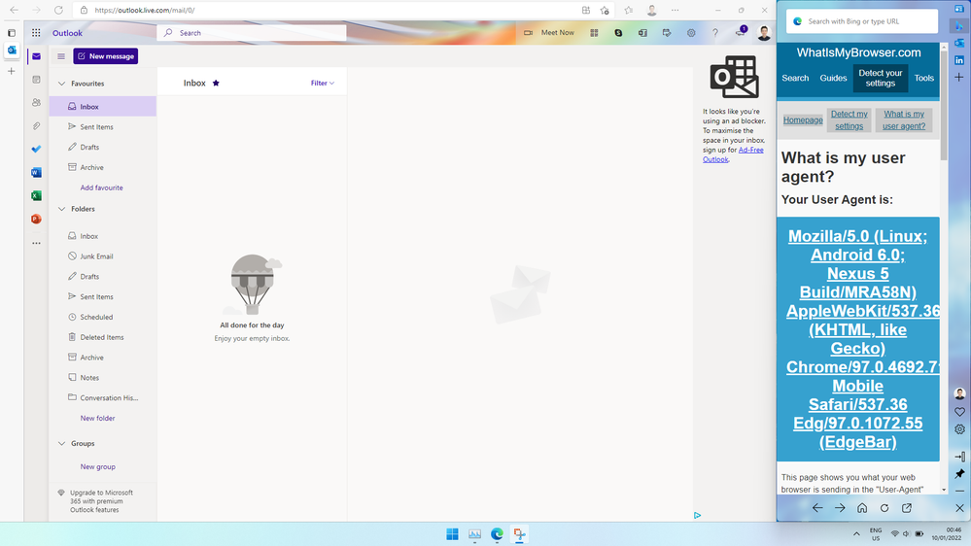This screenshot has width=971, height=546.
Task: Switch Edge bar to vertical layout icon
Action: (x=960, y=457)
